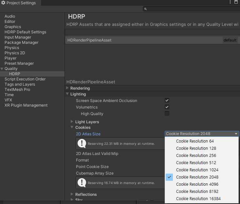Image resolution: width=240 pixels, height=204 pixels.
Task: Maximize the Project Settings window
Action: click(236, 2)
